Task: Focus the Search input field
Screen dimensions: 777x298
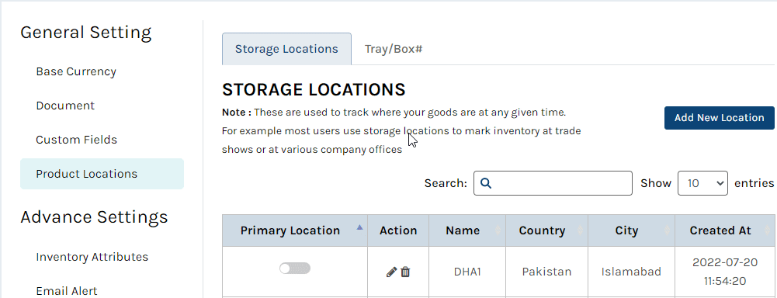Action: point(553,183)
